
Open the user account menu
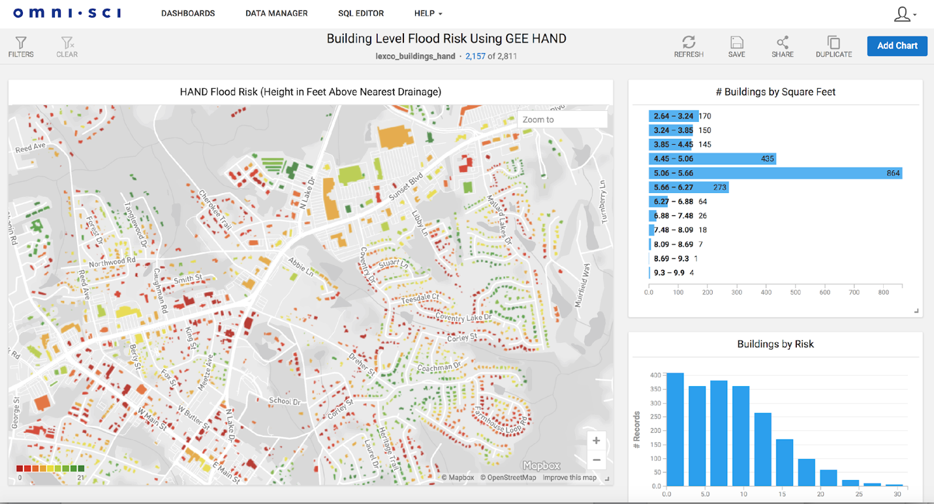[903, 13]
